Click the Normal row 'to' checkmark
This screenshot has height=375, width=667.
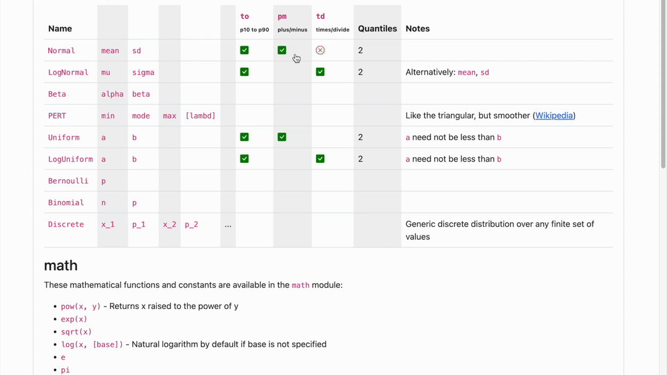pyautogui.click(x=245, y=51)
